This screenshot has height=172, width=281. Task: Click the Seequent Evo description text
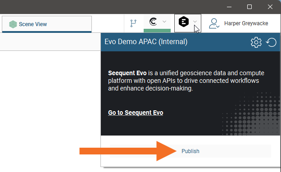click(186, 81)
